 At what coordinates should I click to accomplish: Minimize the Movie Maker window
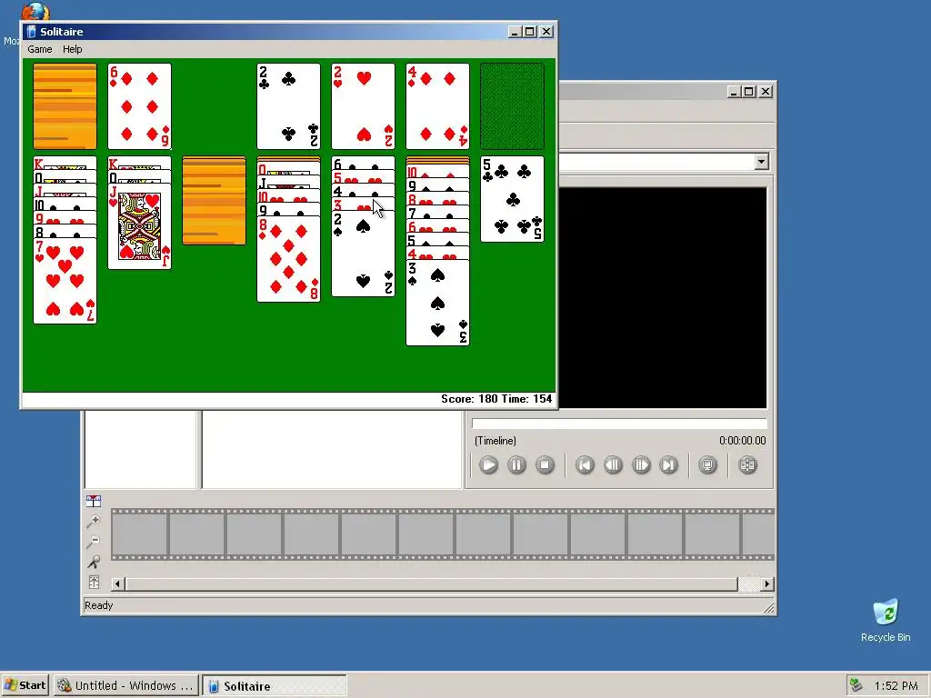tap(735, 92)
